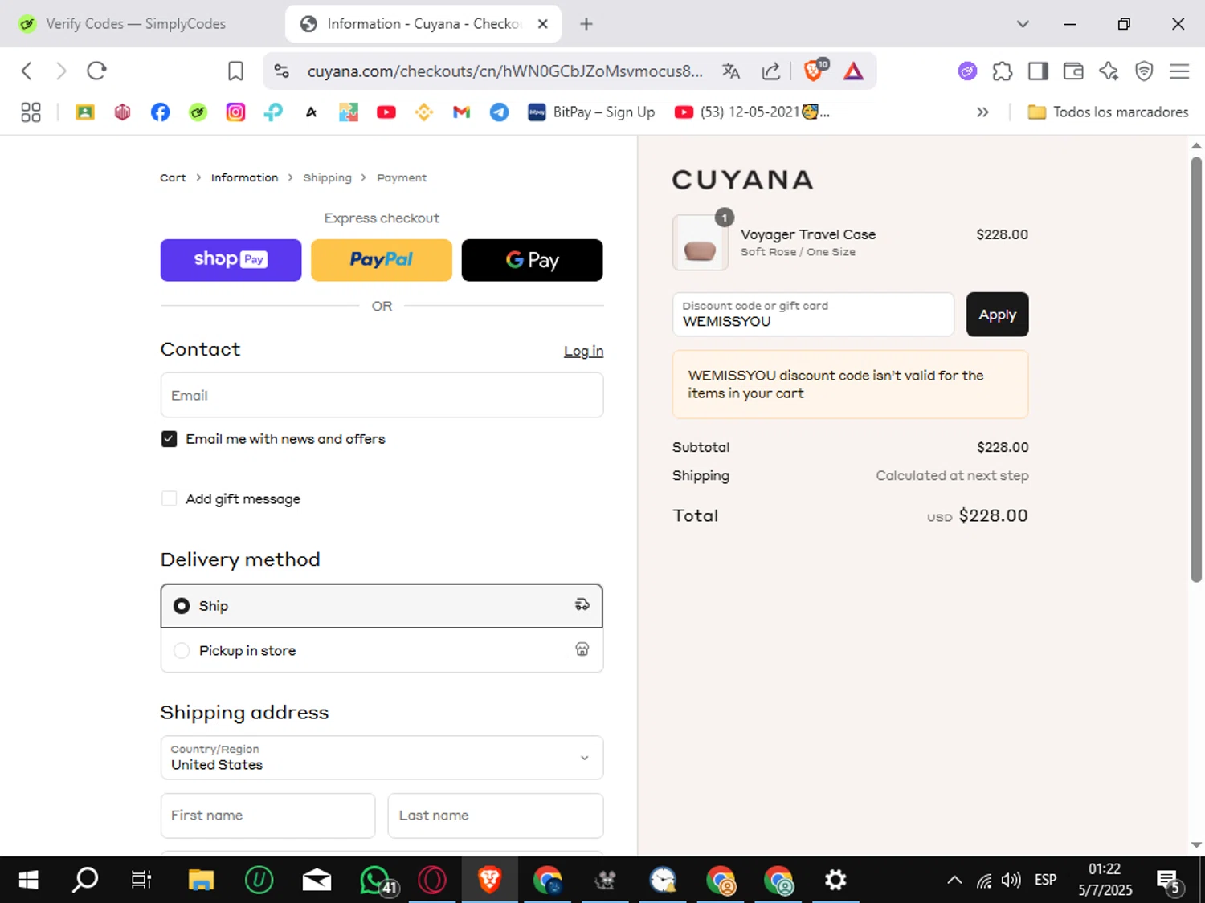Click the Log in link
This screenshot has height=903, width=1205.
coord(583,351)
